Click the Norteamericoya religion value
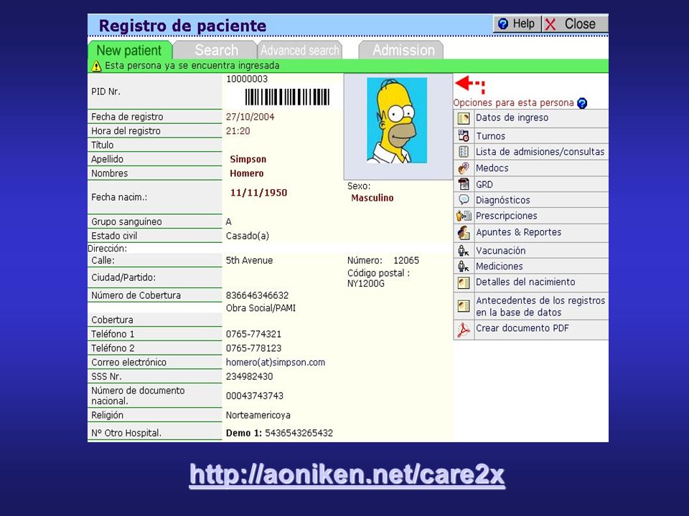 tap(258, 415)
